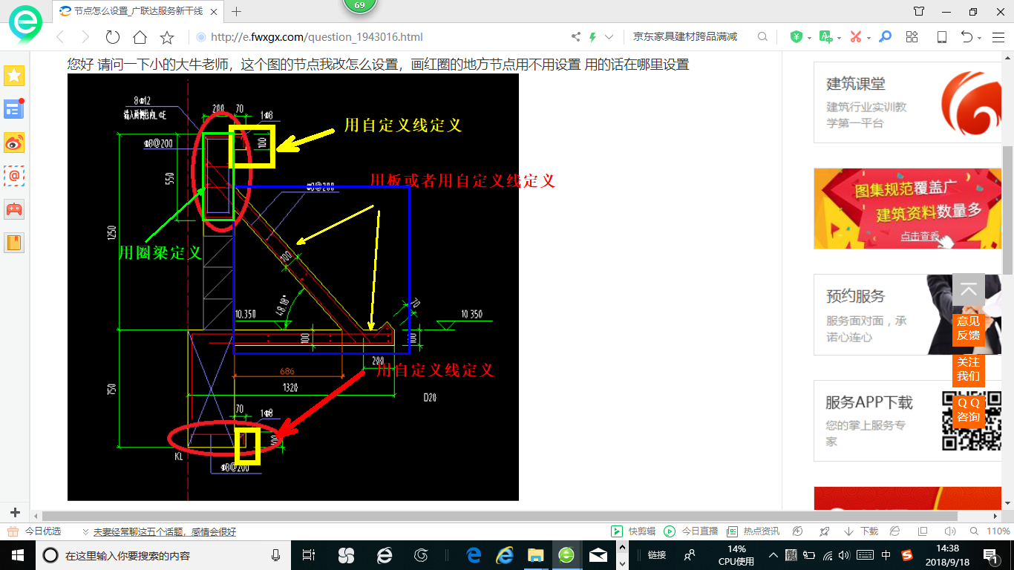Close the 节点怎么设置 tab
Viewport: 1014px width, 570px height.
click(x=214, y=11)
